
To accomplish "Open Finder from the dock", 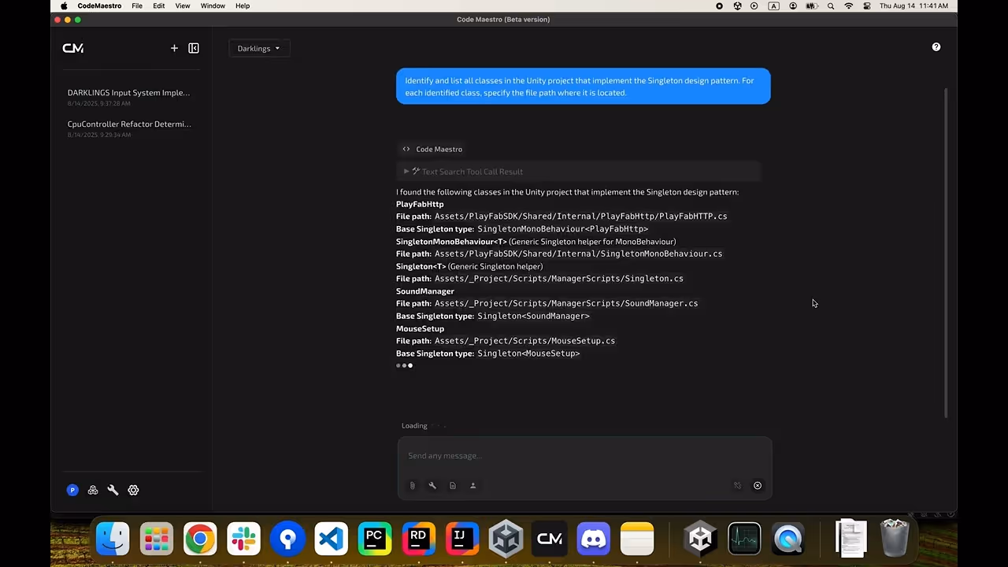I will coord(113,539).
